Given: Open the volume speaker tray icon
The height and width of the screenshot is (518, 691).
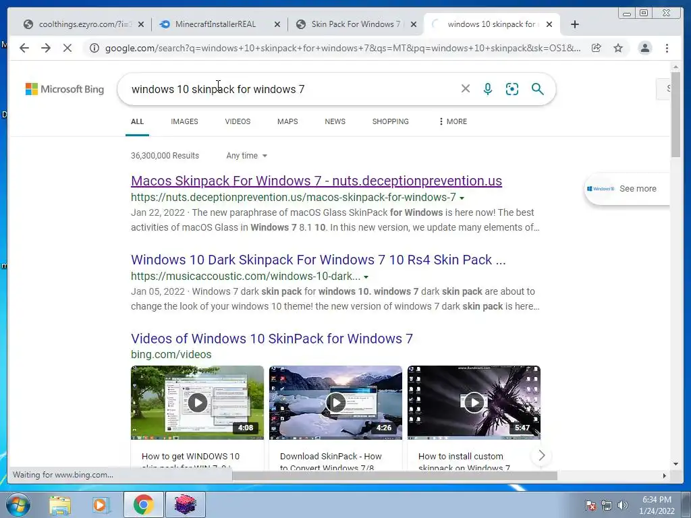Looking at the screenshot, I should pyautogui.click(x=622, y=505).
